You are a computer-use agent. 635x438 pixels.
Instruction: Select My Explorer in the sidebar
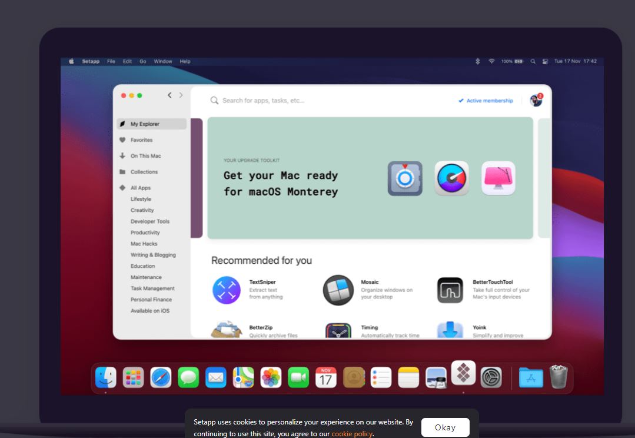[x=151, y=124]
